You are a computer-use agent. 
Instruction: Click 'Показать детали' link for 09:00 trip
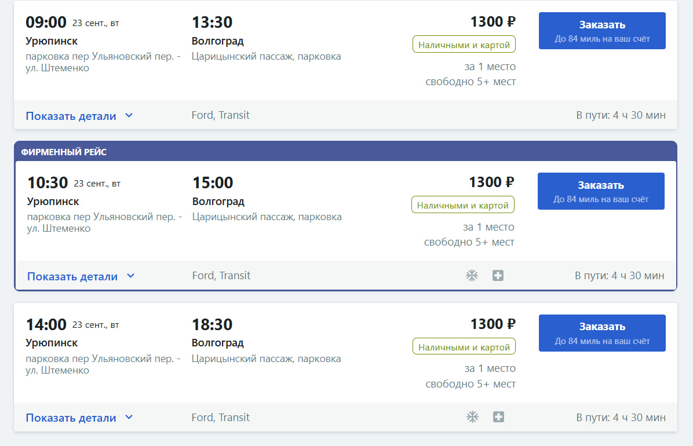[71, 116]
